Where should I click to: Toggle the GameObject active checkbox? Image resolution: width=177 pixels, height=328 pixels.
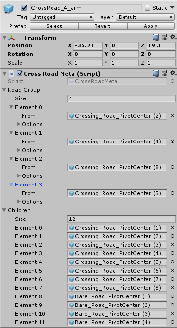(x=24, y=8)
